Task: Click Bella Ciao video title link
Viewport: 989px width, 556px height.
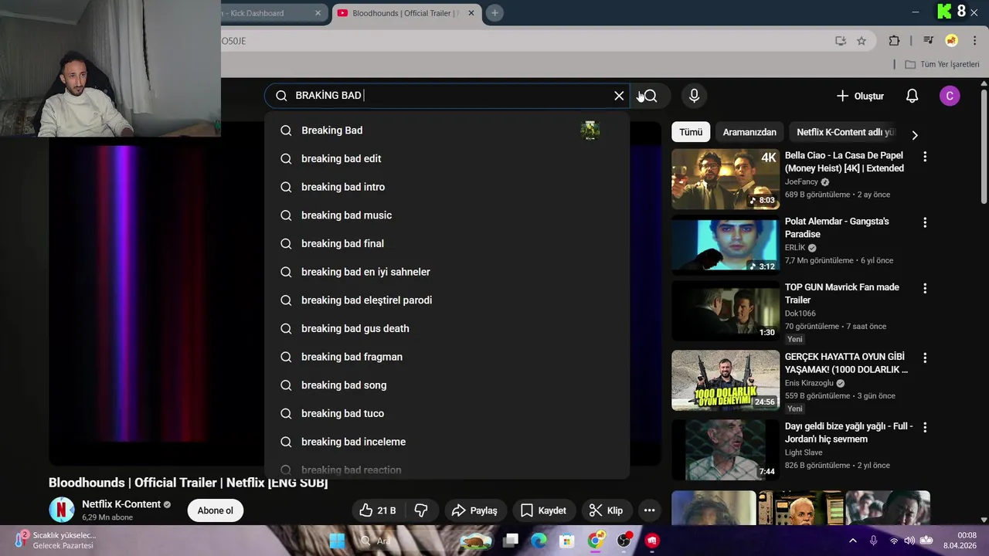Action: 845,161
